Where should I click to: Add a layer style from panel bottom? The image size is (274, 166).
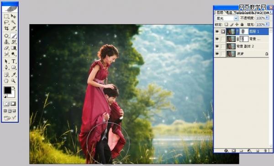226,150
